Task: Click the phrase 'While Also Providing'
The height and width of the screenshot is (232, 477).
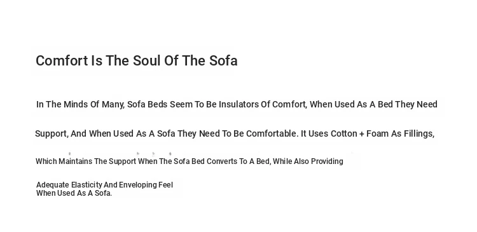Action: (x=308, y=161)
